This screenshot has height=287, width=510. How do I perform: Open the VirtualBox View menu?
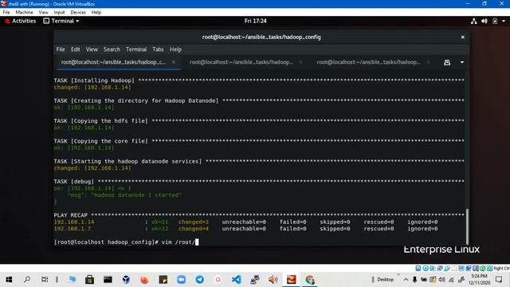pos(43,13)
